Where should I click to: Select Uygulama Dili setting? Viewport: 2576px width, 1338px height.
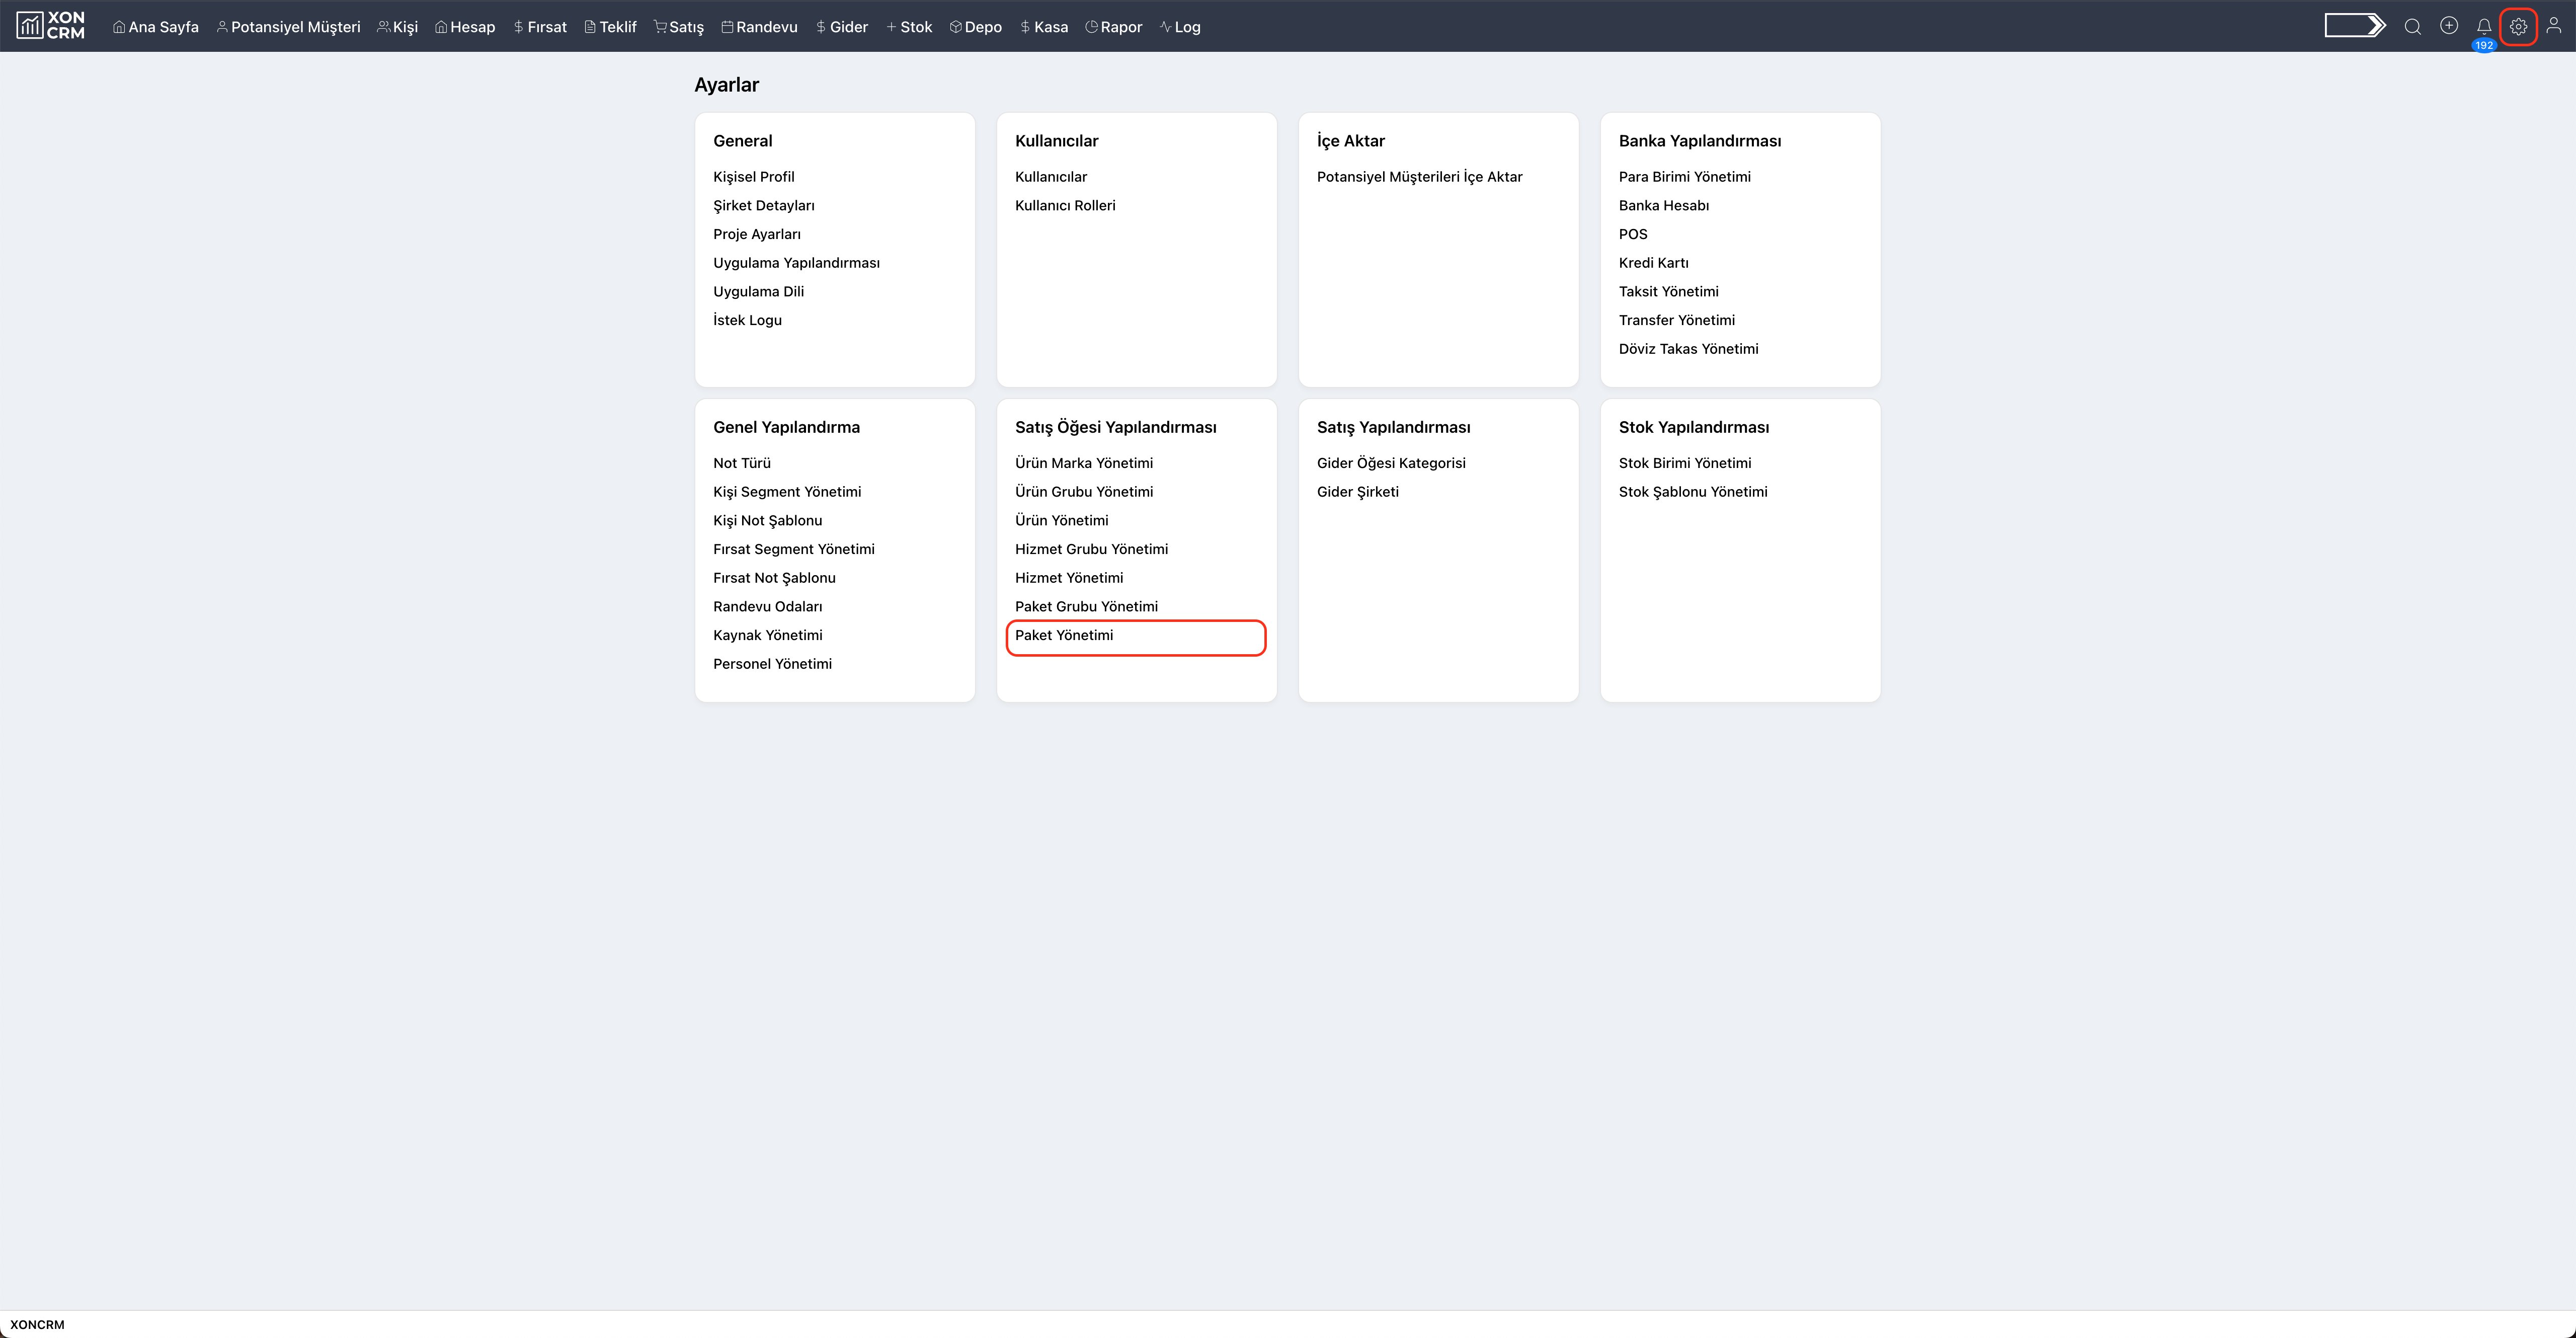tap(758, 292)
